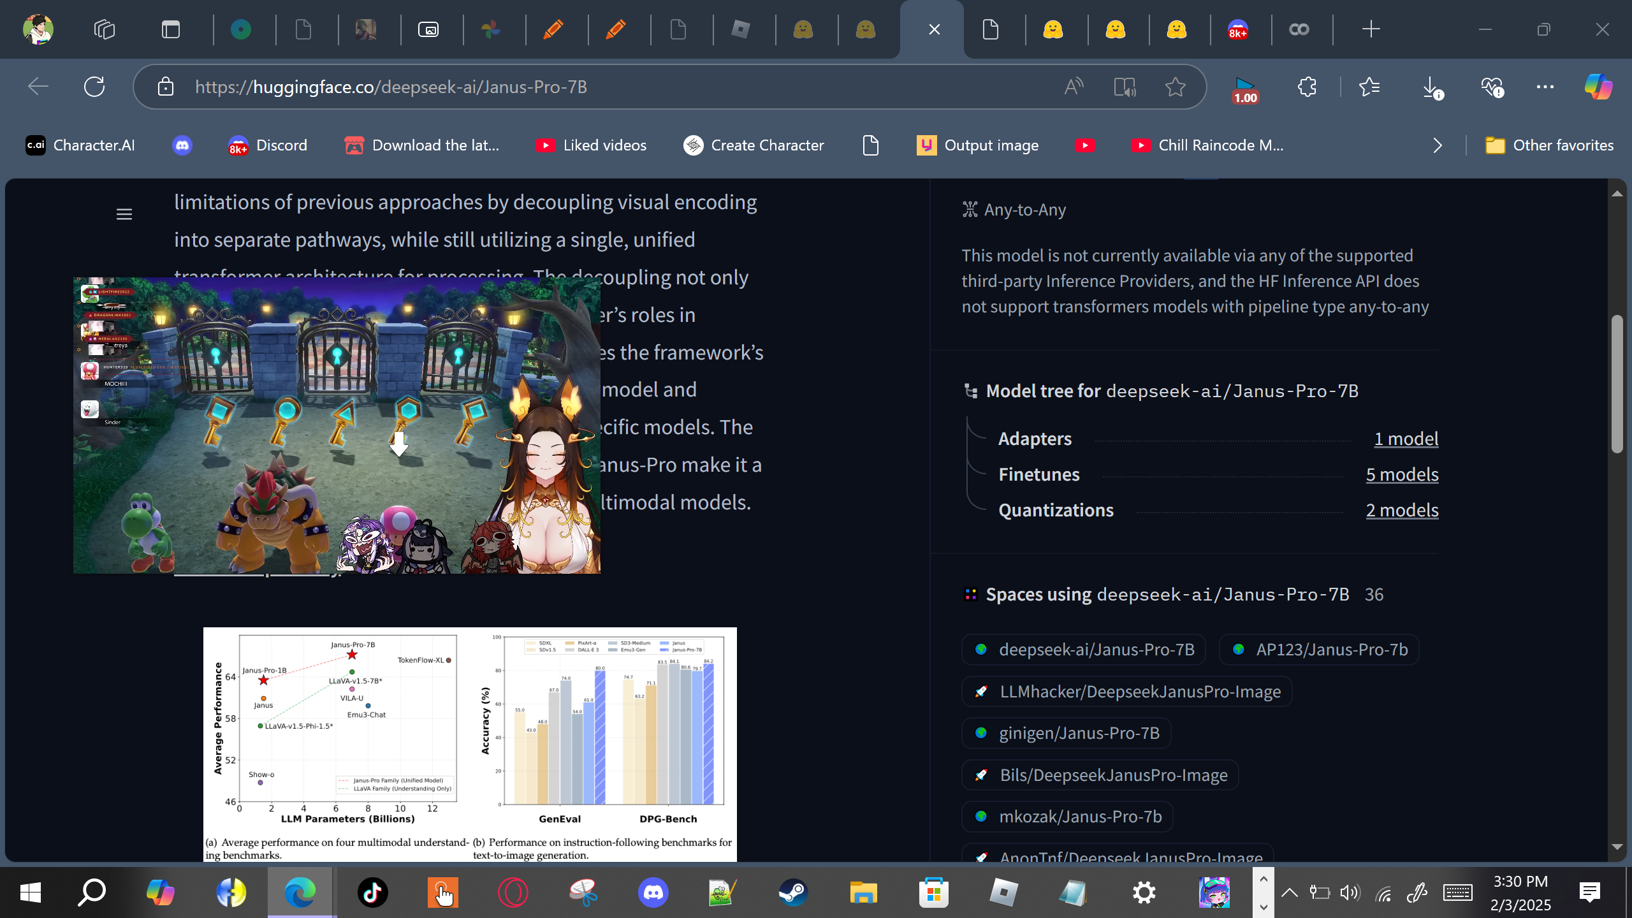Enter Immersive Reader view
The image size is (1632, 918).
point(1125,87)
